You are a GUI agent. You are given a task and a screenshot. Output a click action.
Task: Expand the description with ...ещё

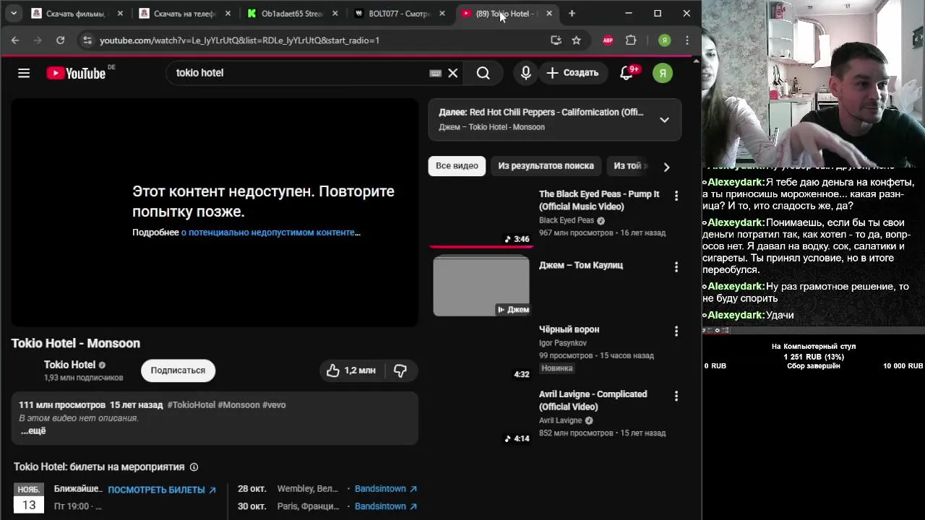(x=33, y=430)
